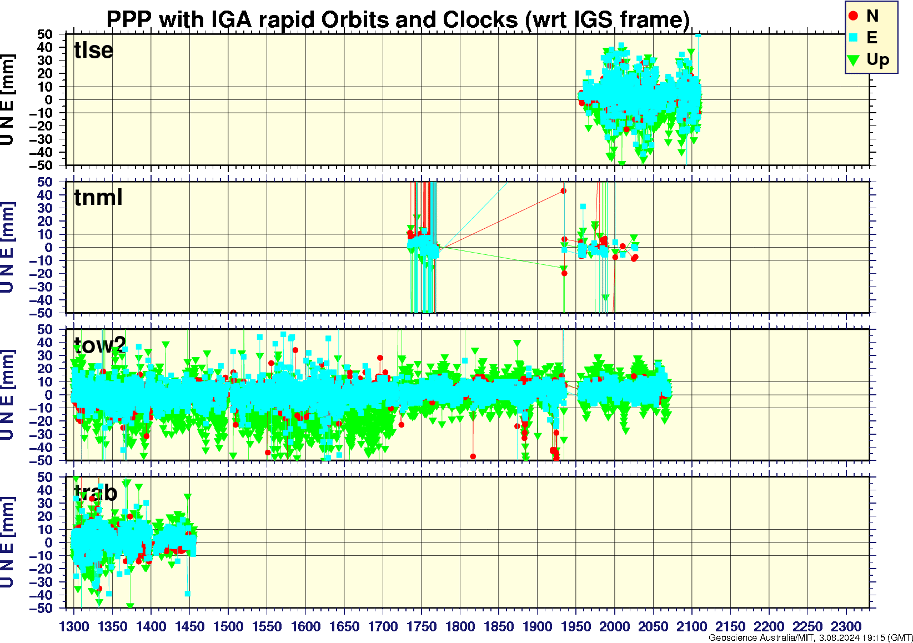Click x-axis tick label 1550
Screen dimensions: 913x643
[x=267, y=626]
